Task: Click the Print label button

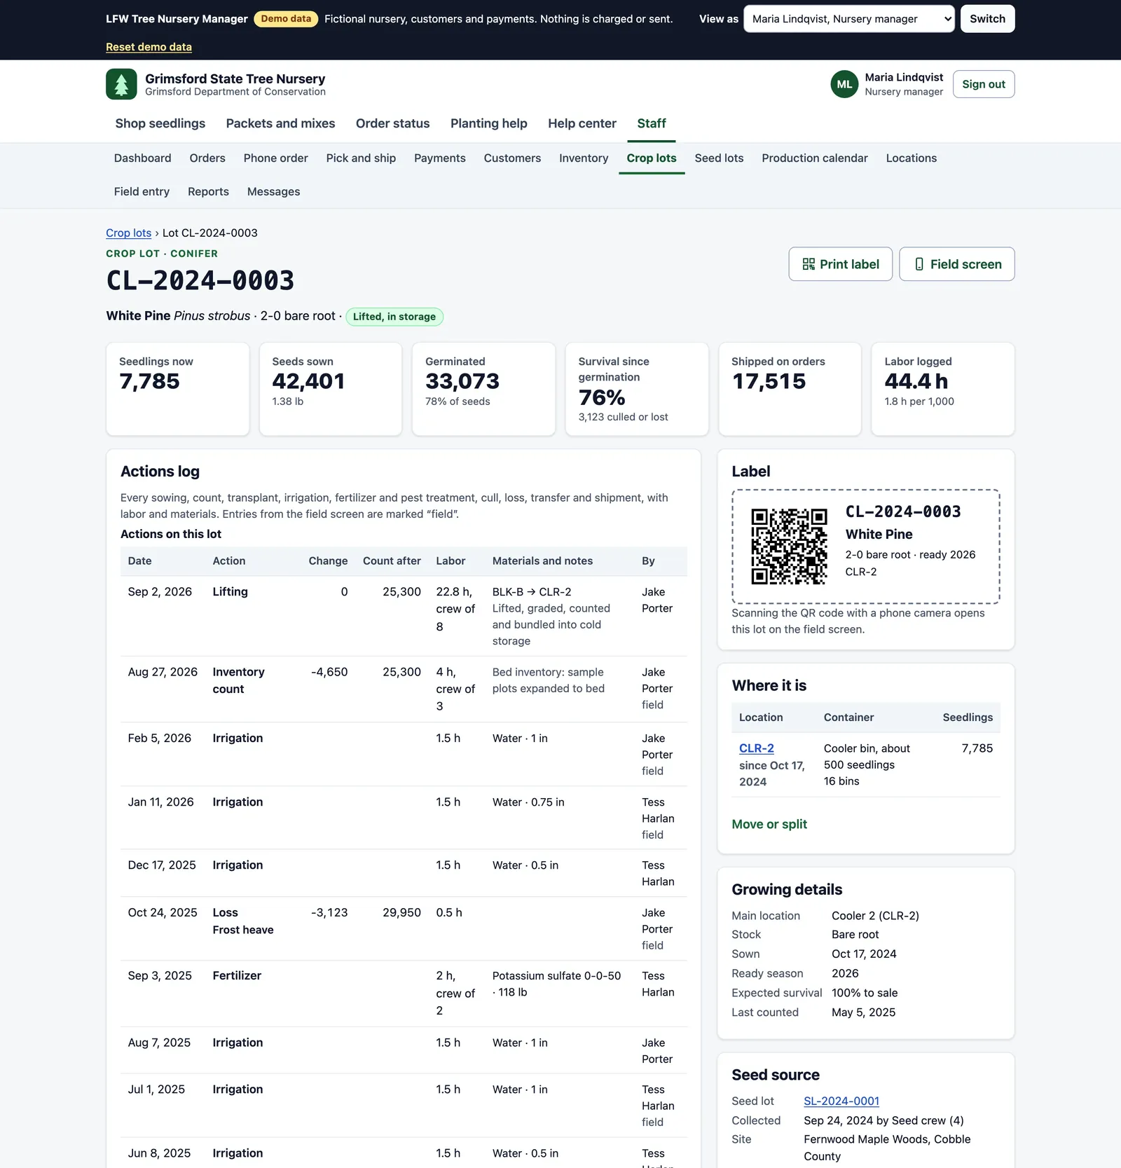Action: (x=840, y=264)
